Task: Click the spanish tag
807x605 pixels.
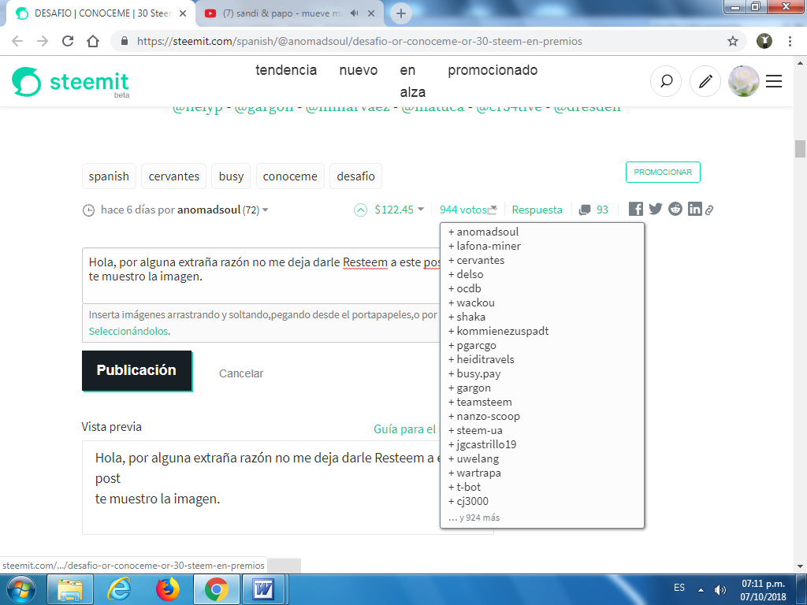Action: point(109,176)
